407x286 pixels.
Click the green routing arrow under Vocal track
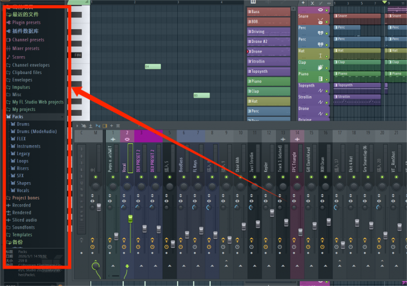(x=127, y=266)
